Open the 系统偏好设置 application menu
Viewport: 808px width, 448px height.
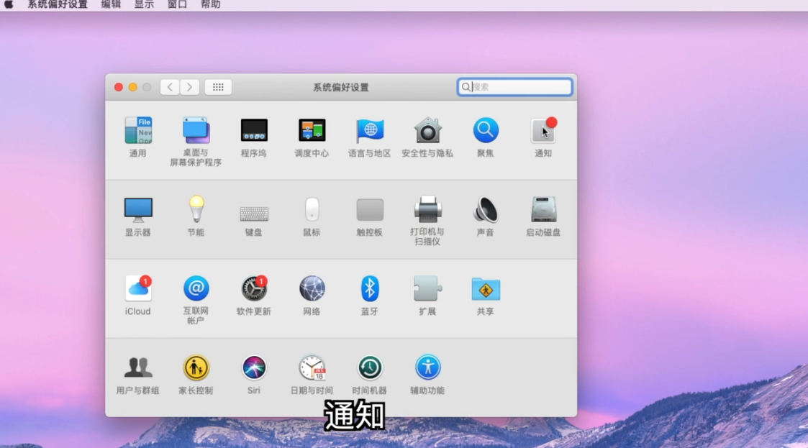[57, 4]
